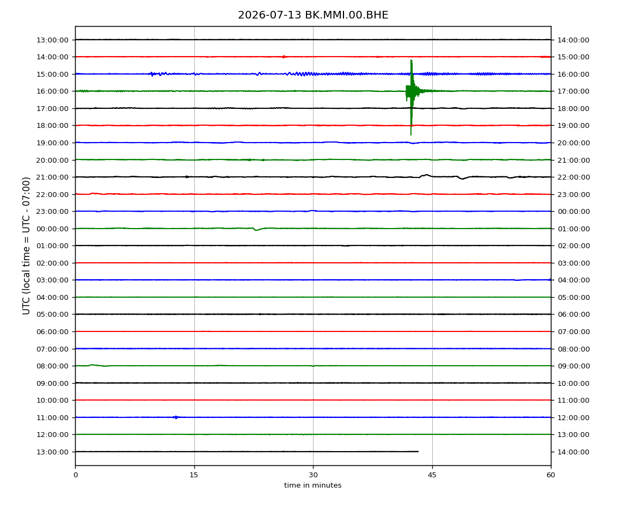Click the dip on the green 00:00:00 trace
The width and height of the screenshot is (626, 517).
[x=256, y=229]
